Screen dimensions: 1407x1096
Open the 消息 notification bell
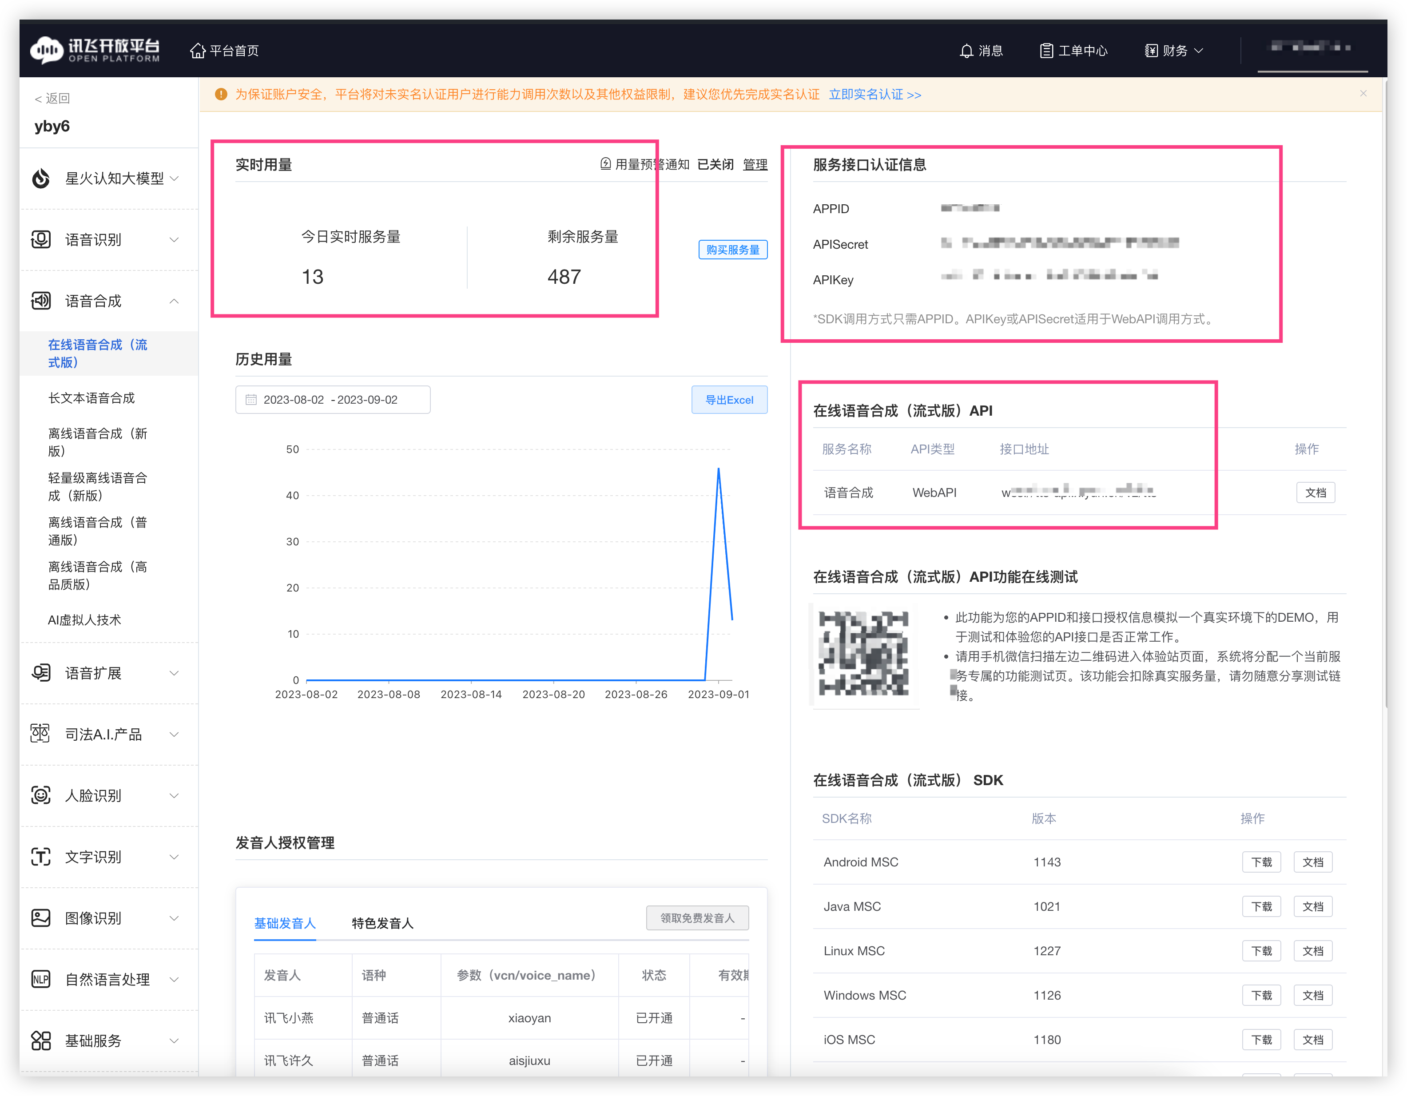click(x=966, y=51)
